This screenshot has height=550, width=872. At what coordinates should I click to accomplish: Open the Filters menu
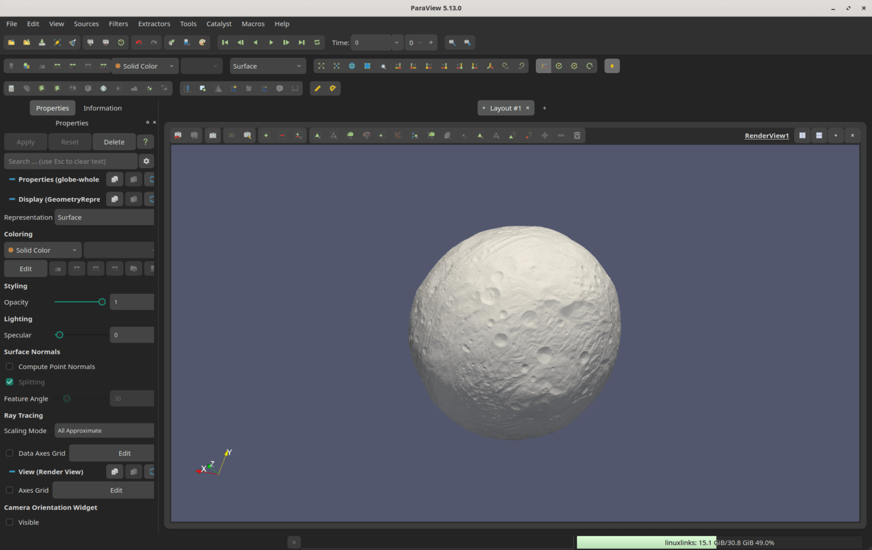(118, 24)
